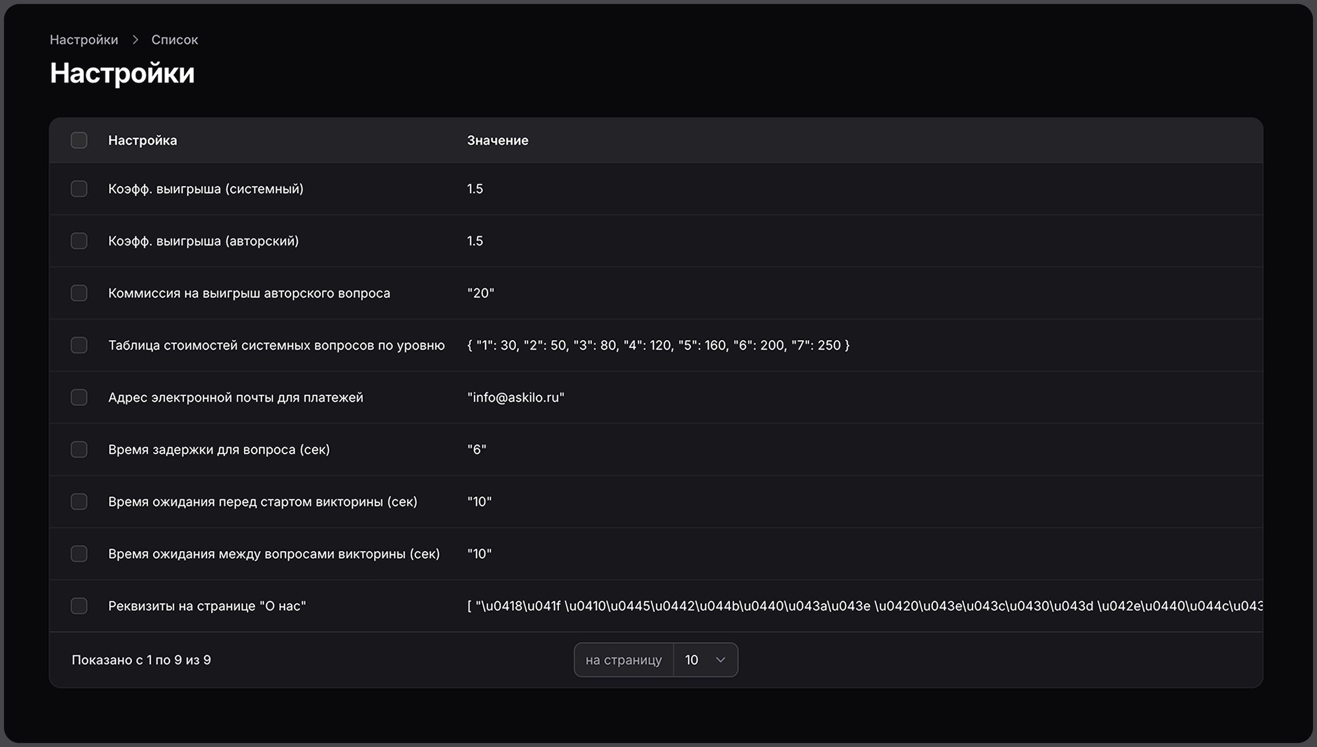
Task: Click the "20" commission value cell
Action: coord(480,293)
